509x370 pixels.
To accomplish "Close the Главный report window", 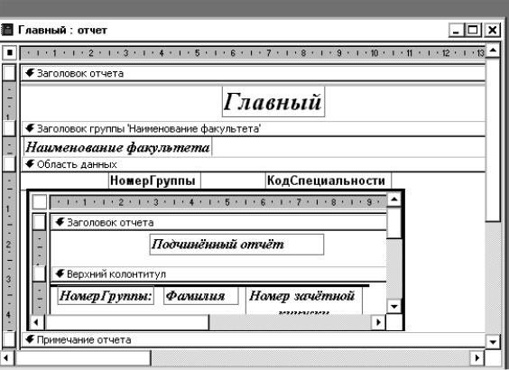I will pyautogui.click(x=493, y=30).
